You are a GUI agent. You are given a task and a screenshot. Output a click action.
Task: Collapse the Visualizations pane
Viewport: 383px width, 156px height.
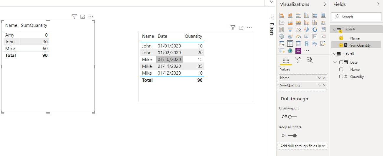pos(325,4)
